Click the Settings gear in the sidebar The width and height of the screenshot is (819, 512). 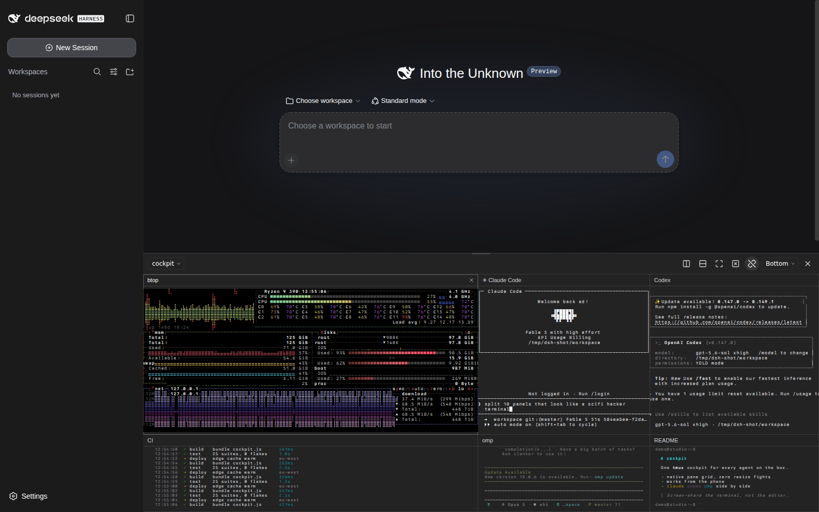[x=13, y=496]
